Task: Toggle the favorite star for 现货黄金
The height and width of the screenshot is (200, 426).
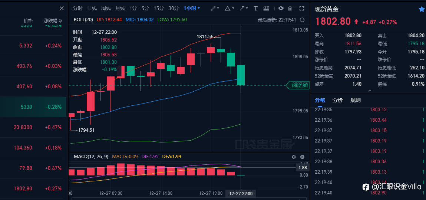Action: coord(422,9)
